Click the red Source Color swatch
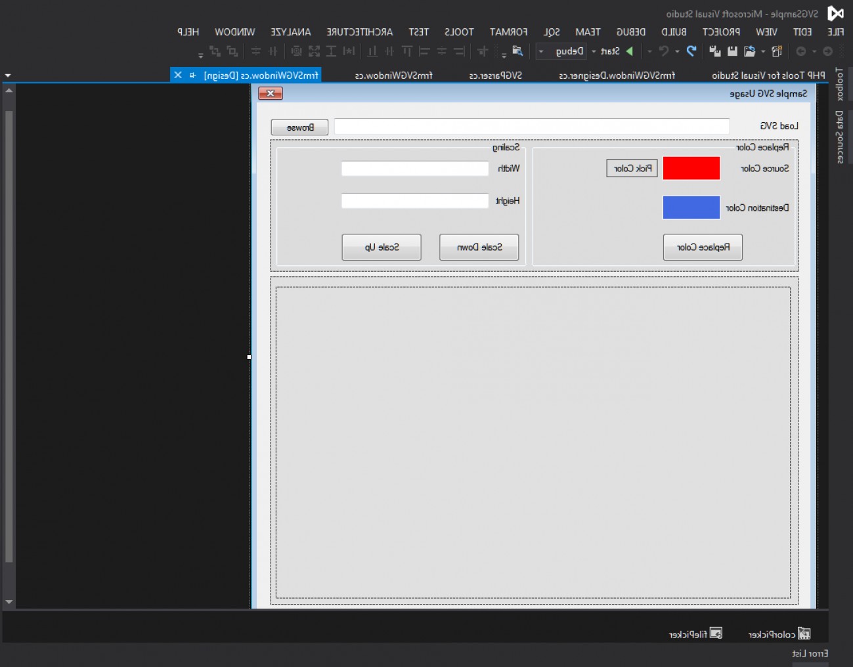The image size is (853, 667). 690,168
